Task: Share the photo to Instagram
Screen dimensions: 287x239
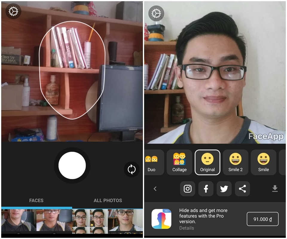Action: click(x=187, y=189)
